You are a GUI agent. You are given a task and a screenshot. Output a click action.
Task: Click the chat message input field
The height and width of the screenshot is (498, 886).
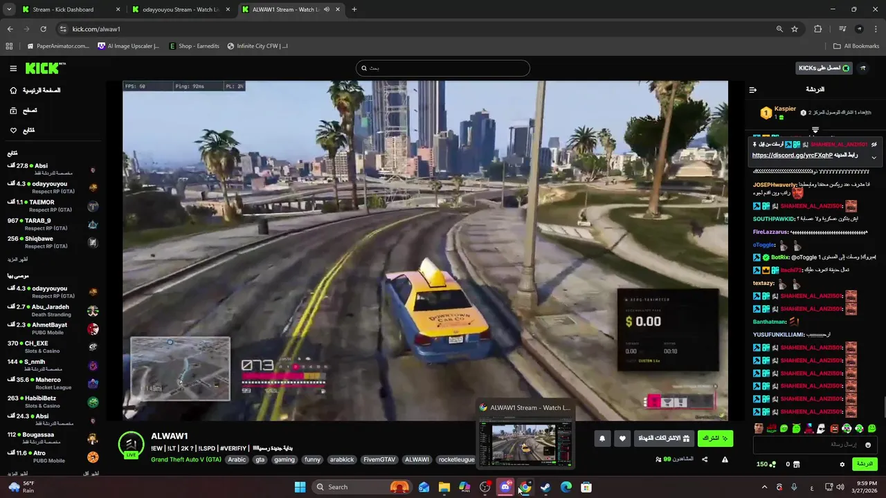[x=814, y=445]
